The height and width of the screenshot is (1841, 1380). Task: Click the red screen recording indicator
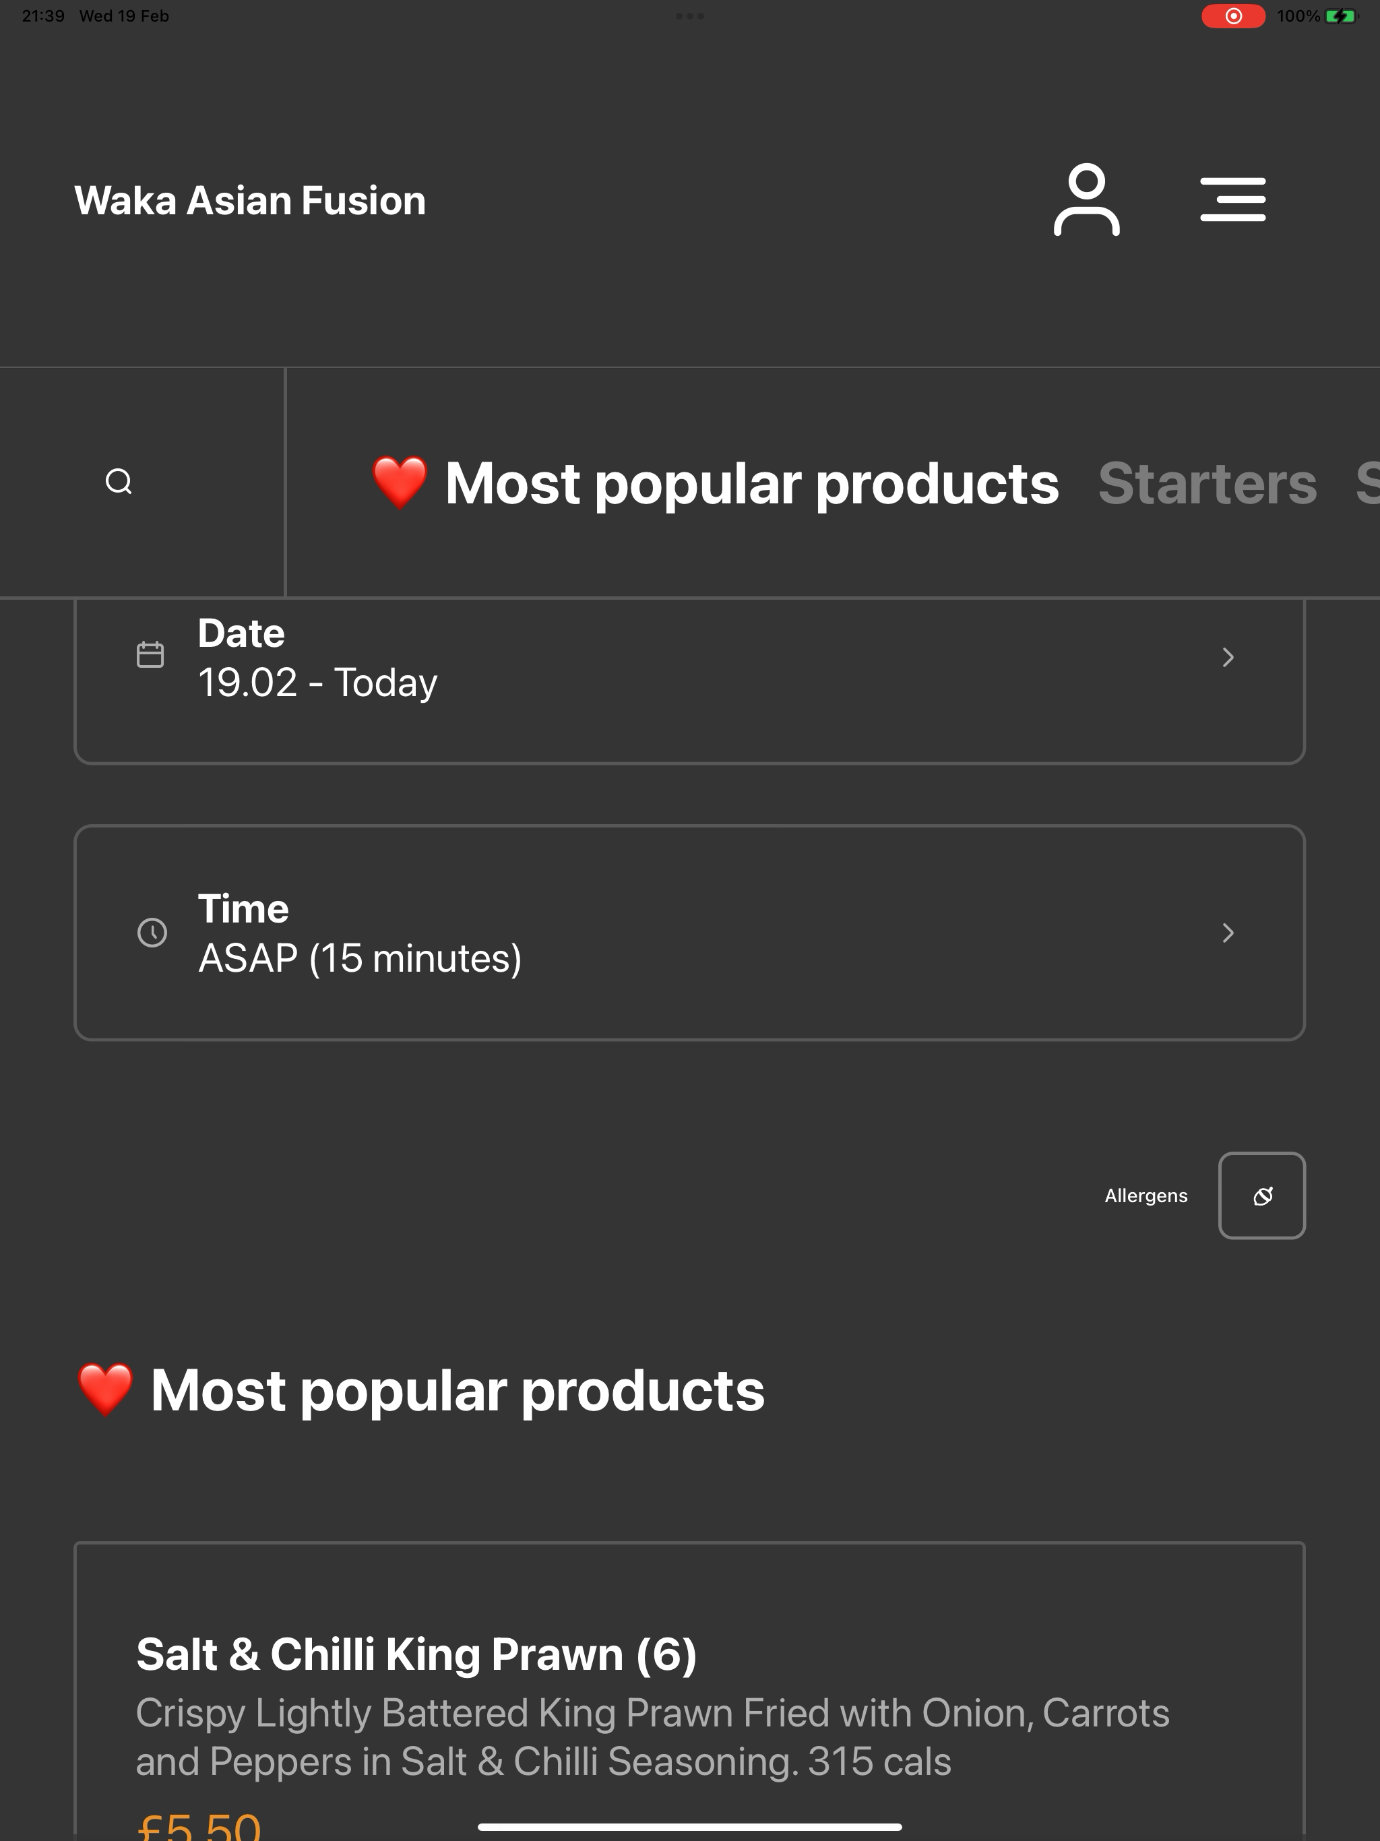[1232, 15]
